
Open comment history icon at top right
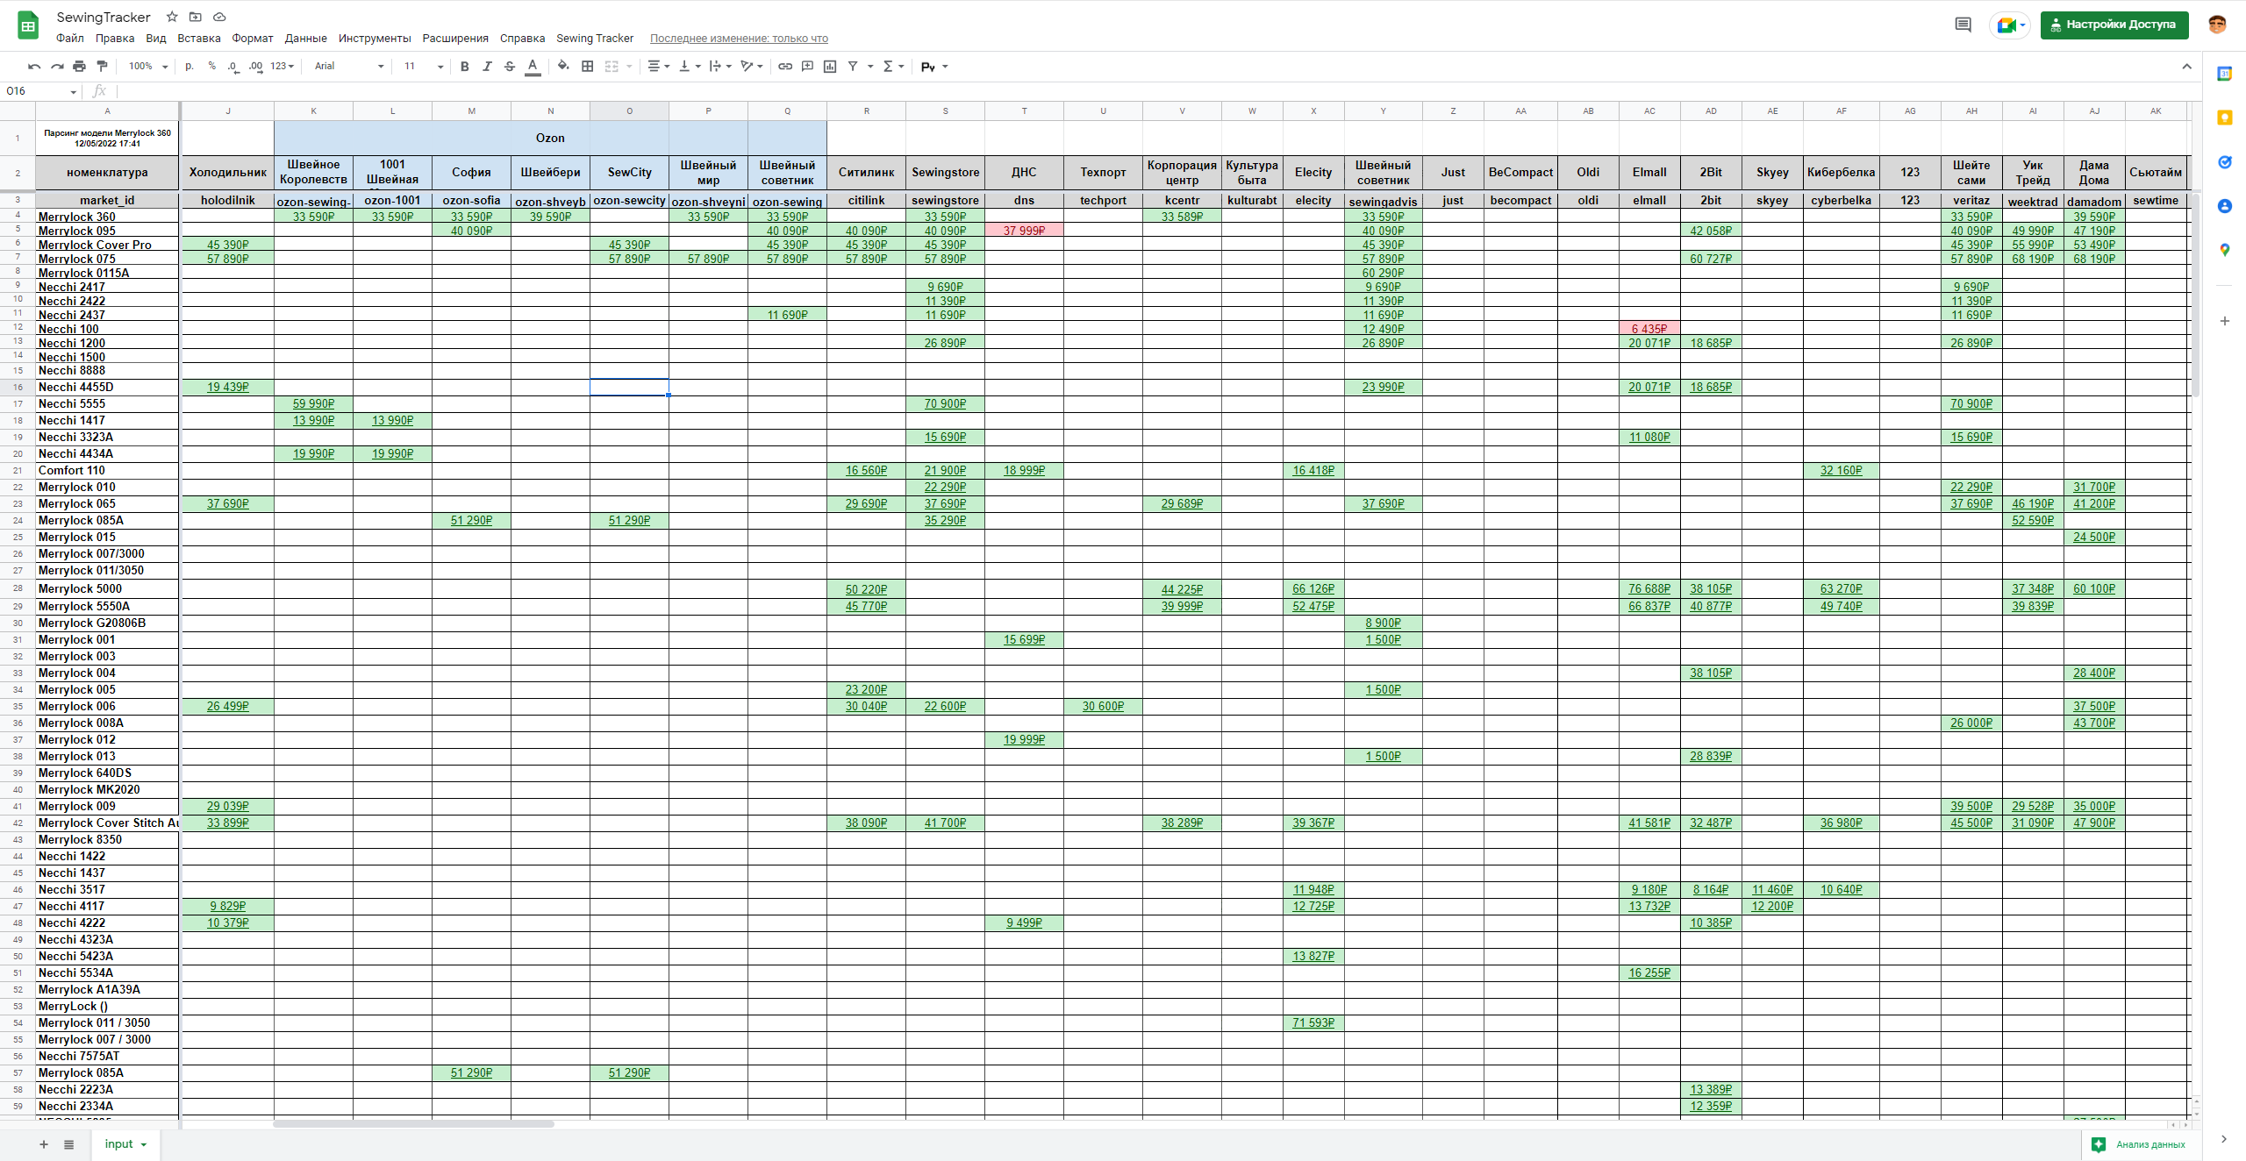pyautogui.click(x=1963, y=25)
